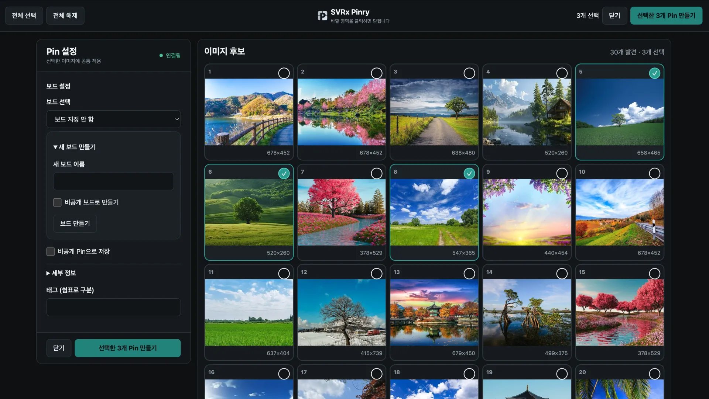
Task: Click the pink cherry blossom thumbnail 7
Action: [342, 212]
